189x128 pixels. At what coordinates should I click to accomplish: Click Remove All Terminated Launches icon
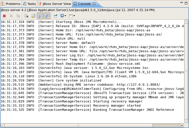click(18, 16)
